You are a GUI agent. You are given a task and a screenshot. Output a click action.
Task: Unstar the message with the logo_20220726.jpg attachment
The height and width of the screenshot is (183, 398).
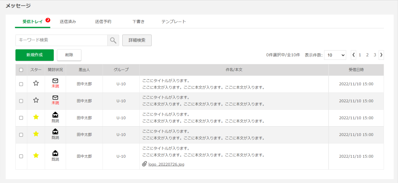click(36, 156)
